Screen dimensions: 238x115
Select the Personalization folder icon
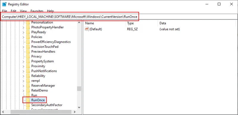pyautogui.click(x=28, y=22)
